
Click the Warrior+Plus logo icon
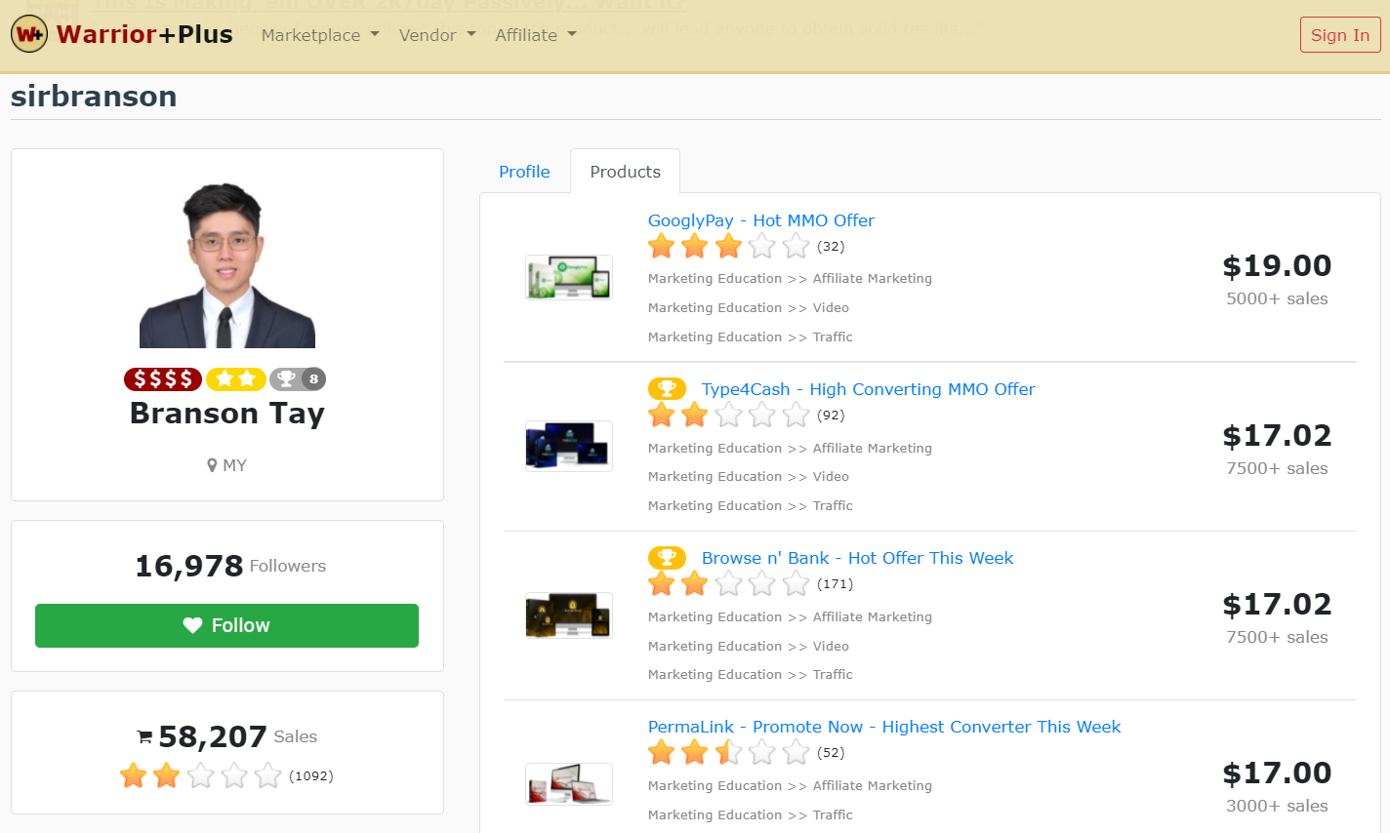[29, 34]
